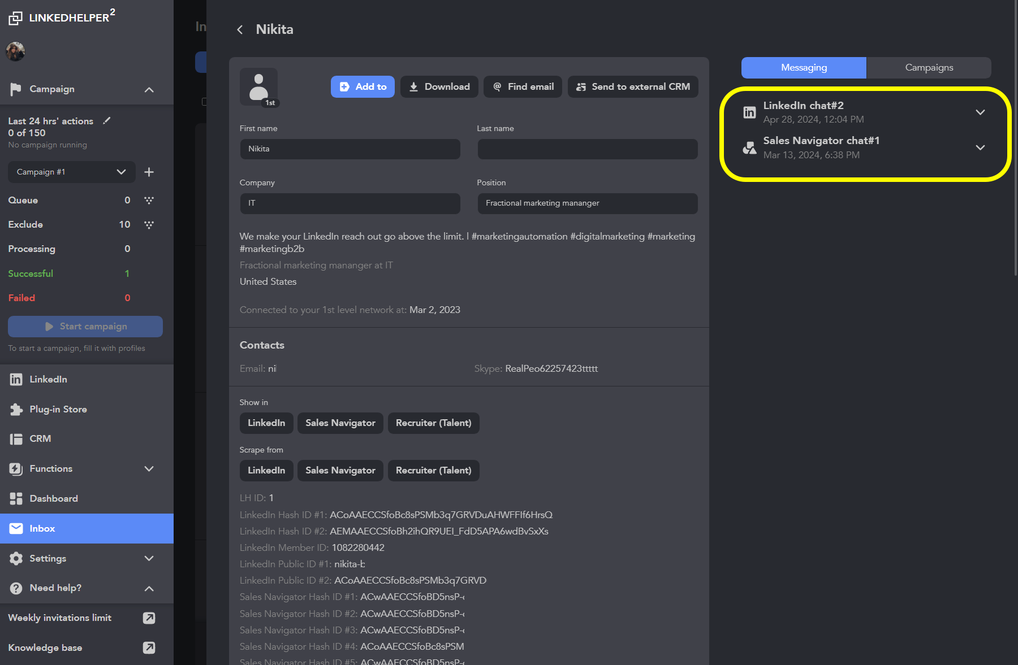Viewport: 1018px width, 665px height.
Task: Click the plus icon to create a campaign
Action: click(149, 172)
